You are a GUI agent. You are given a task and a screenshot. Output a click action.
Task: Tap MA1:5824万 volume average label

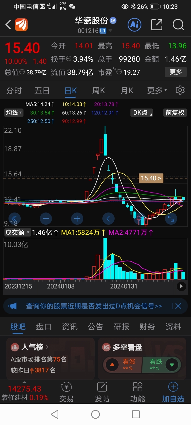83,233
